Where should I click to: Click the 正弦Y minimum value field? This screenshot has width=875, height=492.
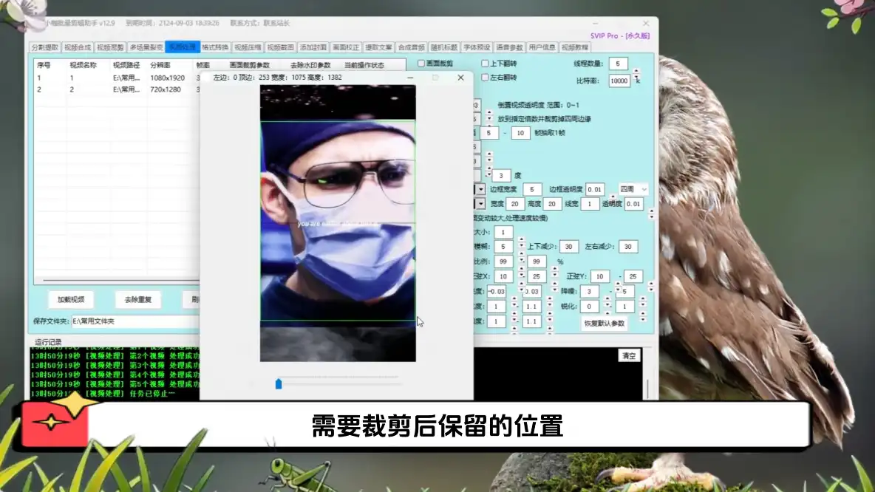600,276
